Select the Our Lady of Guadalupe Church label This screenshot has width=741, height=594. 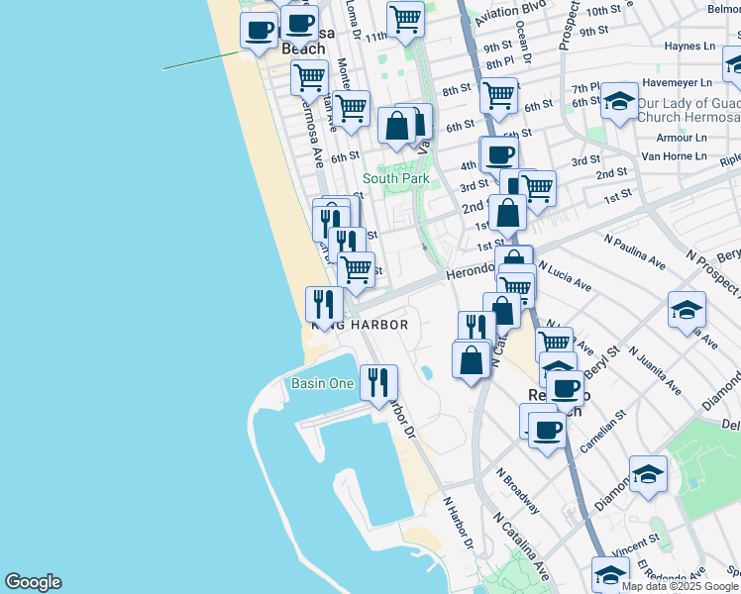tap(689, 110)
